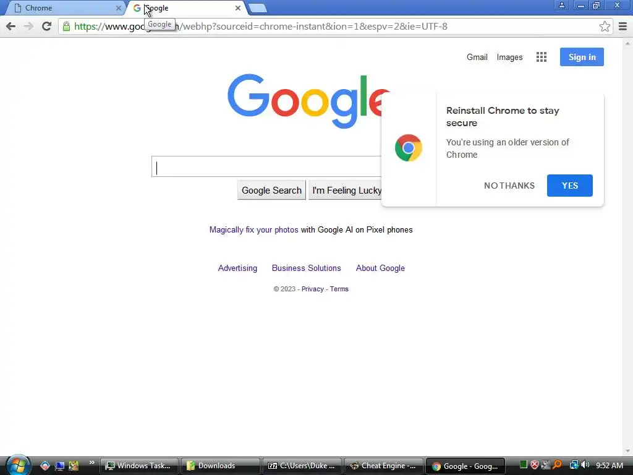Viewport: 633px width, 475px height.
Task: Open the Chrome hamburger menu
Action: click(622, 27)
